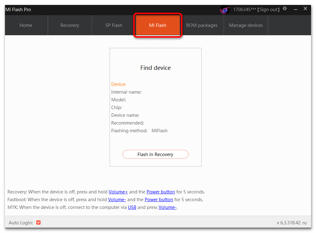Open the Recovery tab
The width and height of the screenshot is (316, 233).
(x=70, y=25)
